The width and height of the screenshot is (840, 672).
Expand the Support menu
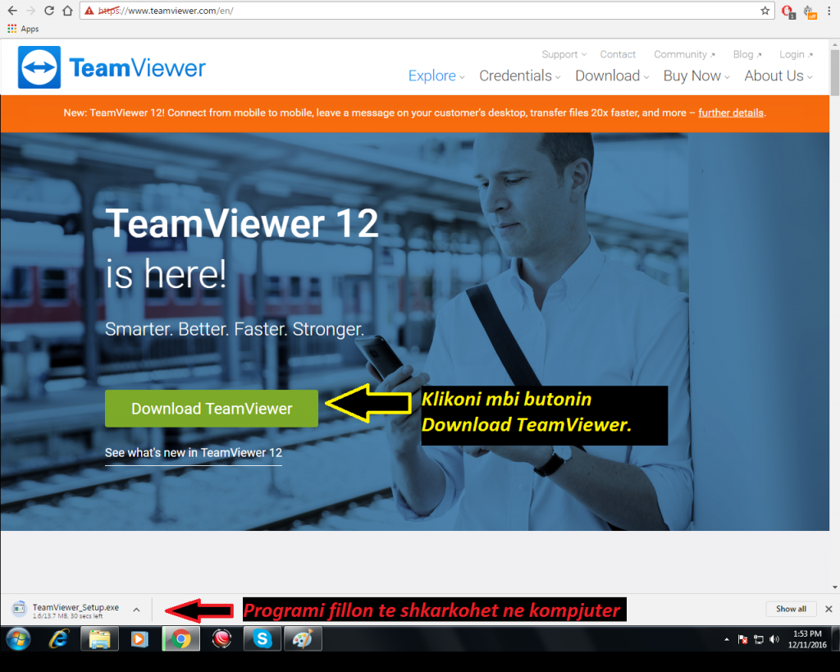[564, 54]
